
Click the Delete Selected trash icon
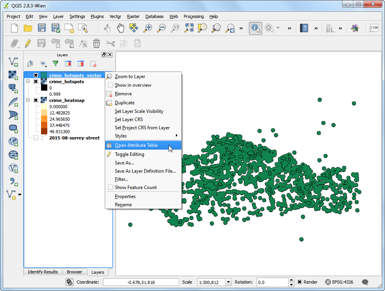(97, 43)
